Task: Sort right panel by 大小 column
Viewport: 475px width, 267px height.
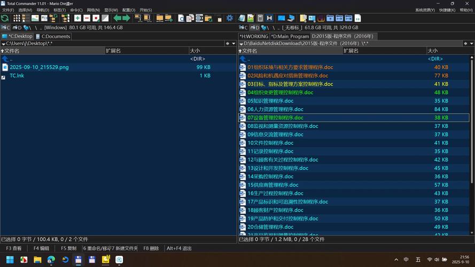Action: [450, 51]
